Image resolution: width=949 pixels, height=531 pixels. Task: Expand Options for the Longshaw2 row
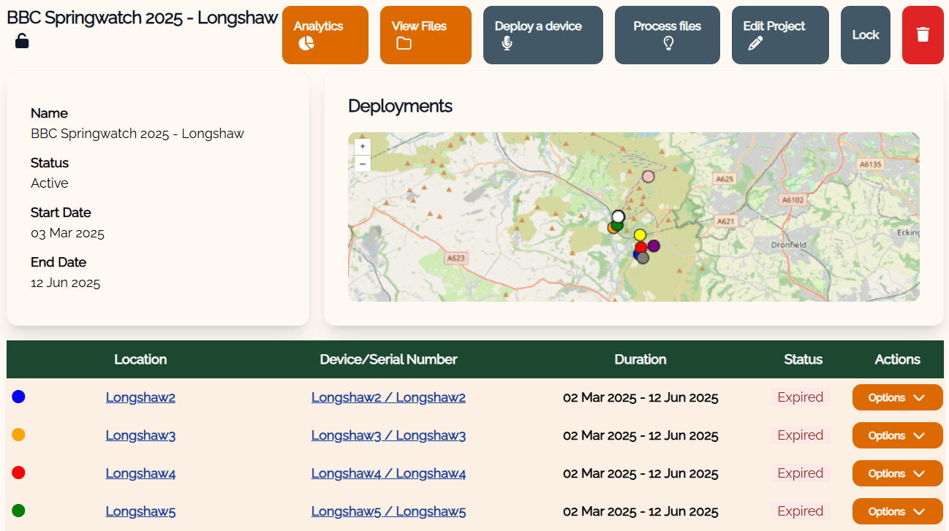click(x=898, y=397)
